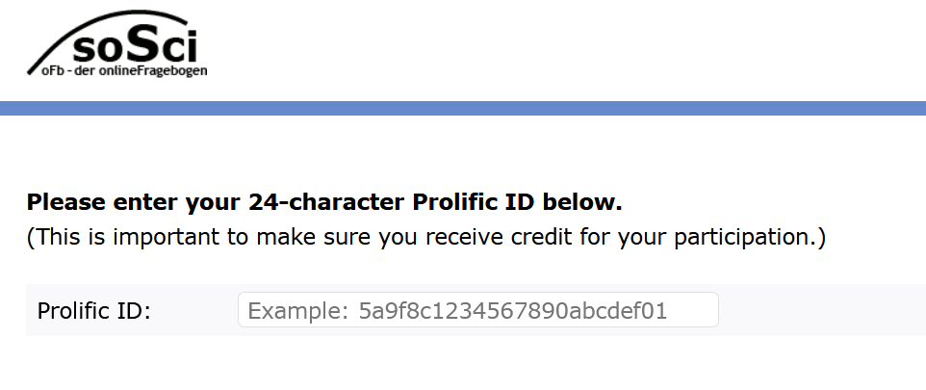Click the large 'S' in soSci logo
926x390 pixels.
click(141, 42)
